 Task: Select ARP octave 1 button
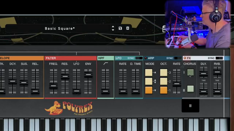tap(163, 90)
